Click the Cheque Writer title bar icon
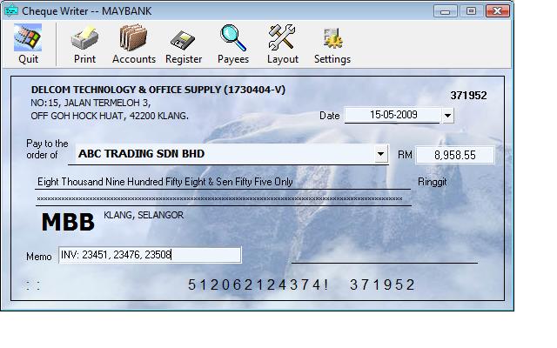This screenshot has width=557, height=348. click(11, 10)
